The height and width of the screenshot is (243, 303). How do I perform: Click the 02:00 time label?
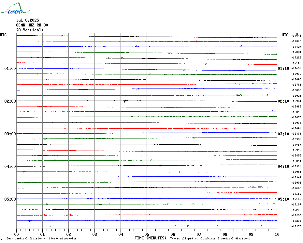point(10,101)
